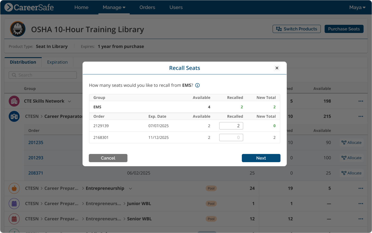Viewport: 372px width, 233px height.
Task: Click the search magnifier icon
Action: coord(14,75)
